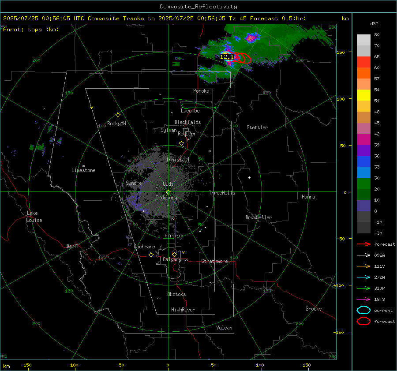Viewport: 397px width, 371px height.
Task: Click the dBZ legend heading
Action: coord(374,24)
